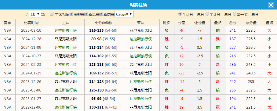Click the 总分盘 column header
The image size is (277, 111).
tap(251, 23)
